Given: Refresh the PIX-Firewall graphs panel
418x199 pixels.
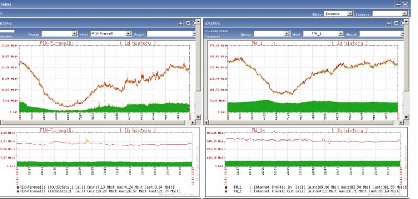Looking at the screenshot, I should point(188,23).
